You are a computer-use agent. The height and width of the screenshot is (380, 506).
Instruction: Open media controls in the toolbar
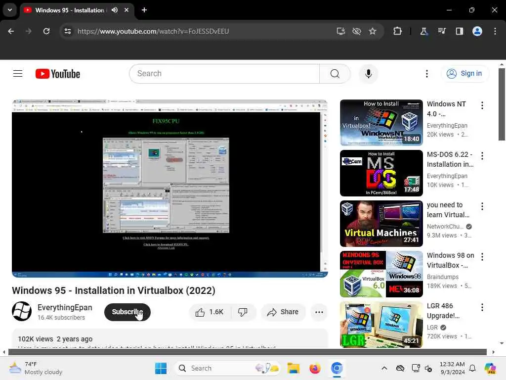[441, 31]
